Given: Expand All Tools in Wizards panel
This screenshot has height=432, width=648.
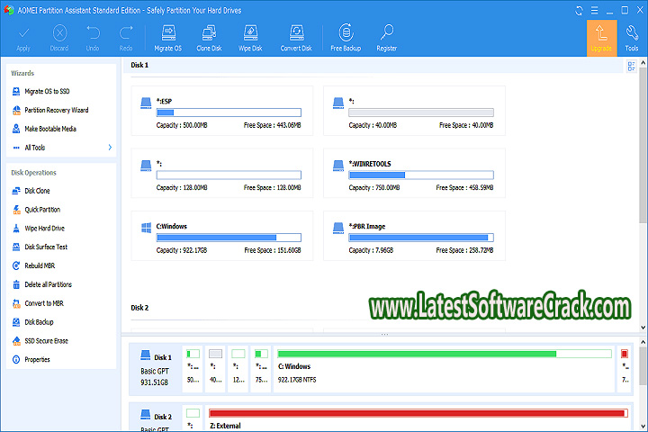Looking at the screenshot, I should point(59,147).
